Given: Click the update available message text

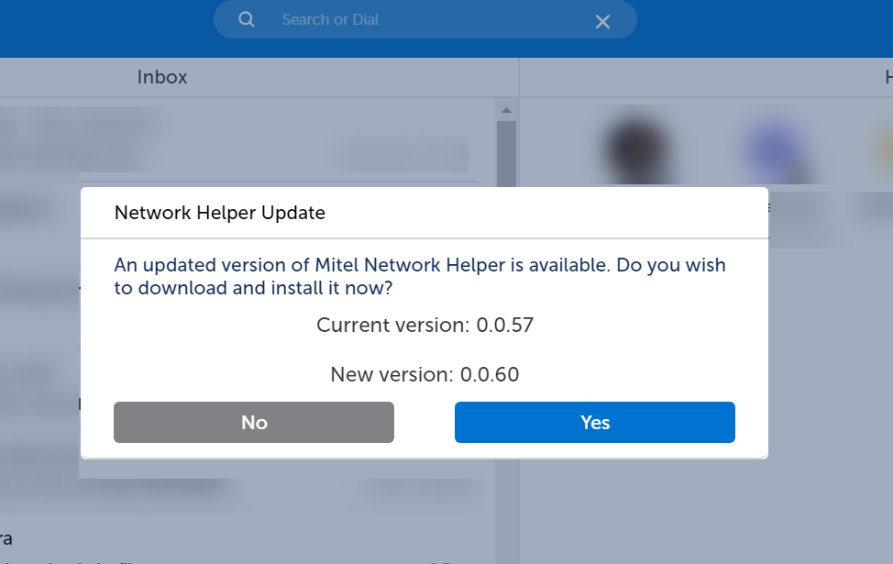Looking at the screenshot, I should point(420,276).
